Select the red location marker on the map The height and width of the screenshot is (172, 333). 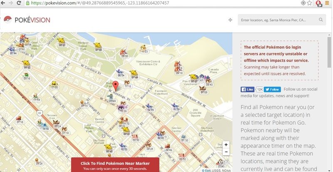[x=115, y=86]
